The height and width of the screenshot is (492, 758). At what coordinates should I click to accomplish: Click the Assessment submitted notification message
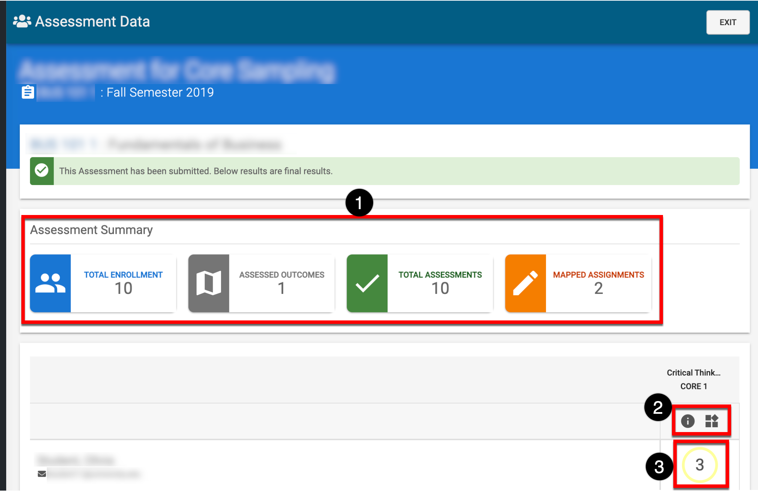[196, 171]
